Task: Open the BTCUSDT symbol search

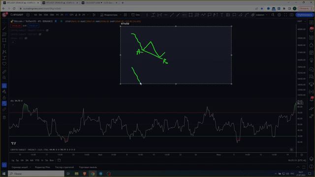Action: (17, 15)
